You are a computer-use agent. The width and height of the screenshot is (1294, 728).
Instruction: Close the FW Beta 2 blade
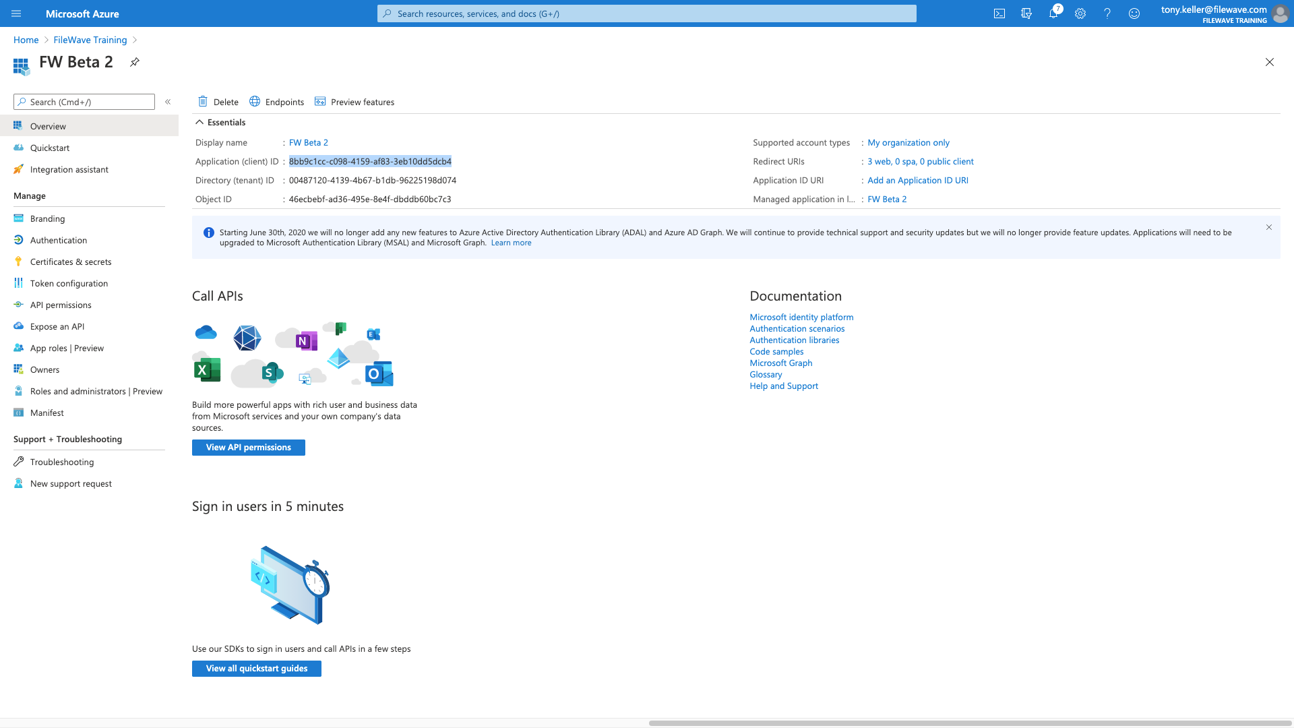1270,62
